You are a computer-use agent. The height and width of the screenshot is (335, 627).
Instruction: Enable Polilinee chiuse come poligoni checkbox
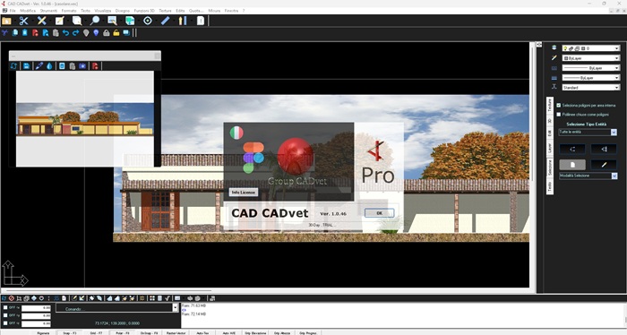click(559, 115)
